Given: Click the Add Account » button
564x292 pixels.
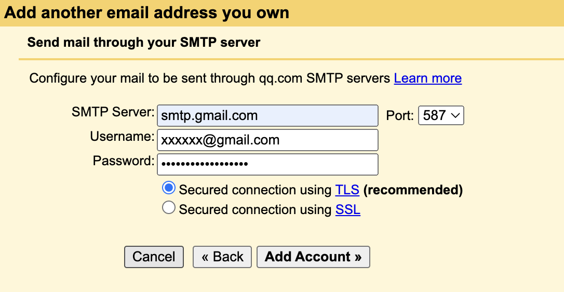Looking at the screenshot, I should (x=313, y=257).
